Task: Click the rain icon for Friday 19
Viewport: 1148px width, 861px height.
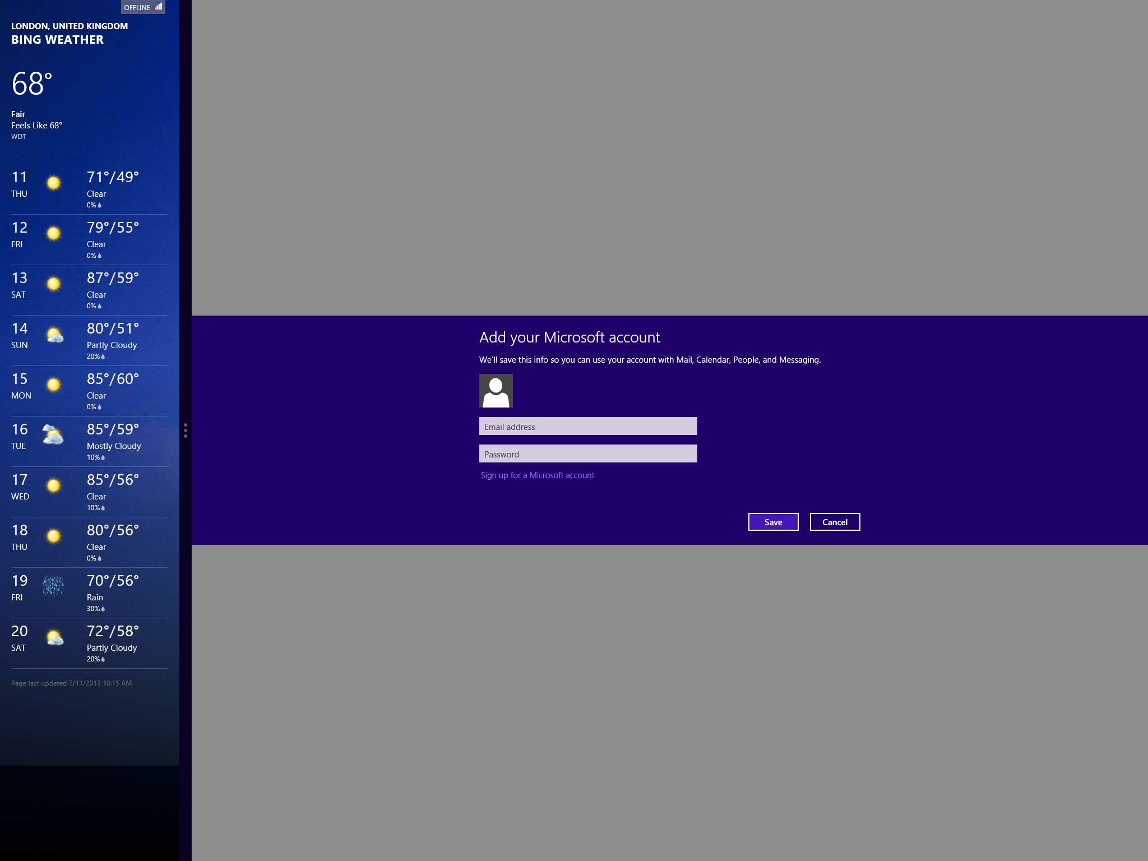Action: click(53, 586)
